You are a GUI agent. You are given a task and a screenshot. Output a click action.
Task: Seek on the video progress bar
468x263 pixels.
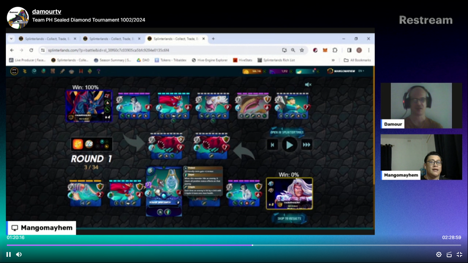click(234, 245)
